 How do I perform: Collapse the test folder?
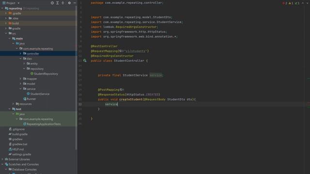click(x=10, y=109)
